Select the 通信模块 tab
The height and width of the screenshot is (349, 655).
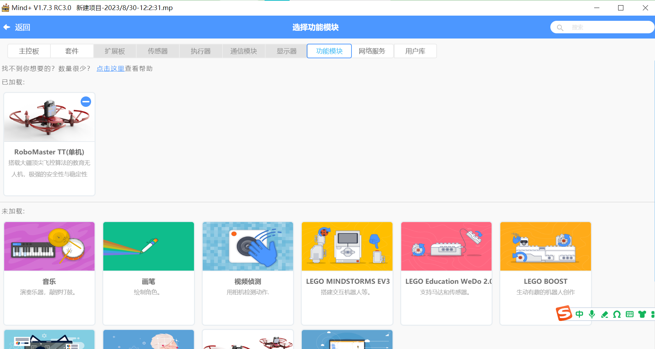click(x=244, y=51)
